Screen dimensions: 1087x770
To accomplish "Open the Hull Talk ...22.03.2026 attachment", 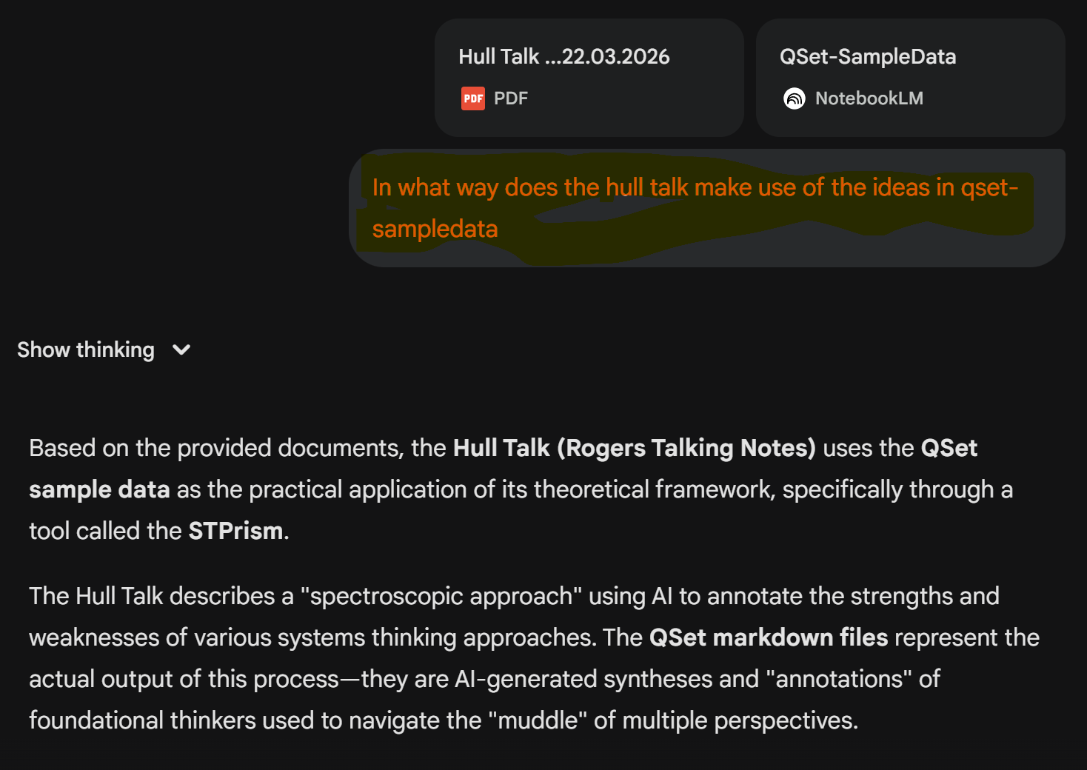I will (563, 57).
